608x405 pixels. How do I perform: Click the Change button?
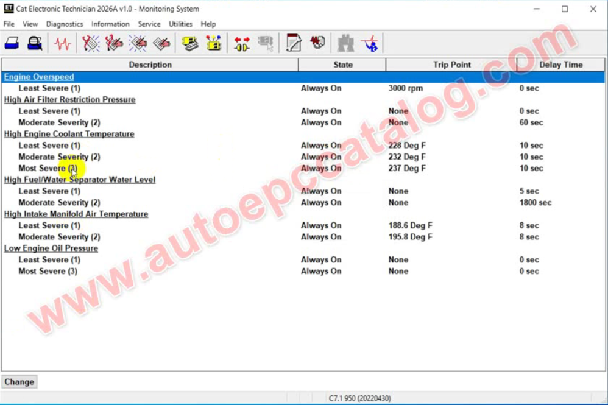click(19, 382)
